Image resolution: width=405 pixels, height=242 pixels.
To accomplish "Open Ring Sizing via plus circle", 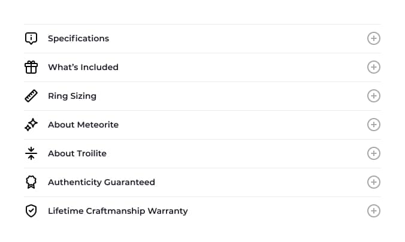I will [x=373, y=96].
